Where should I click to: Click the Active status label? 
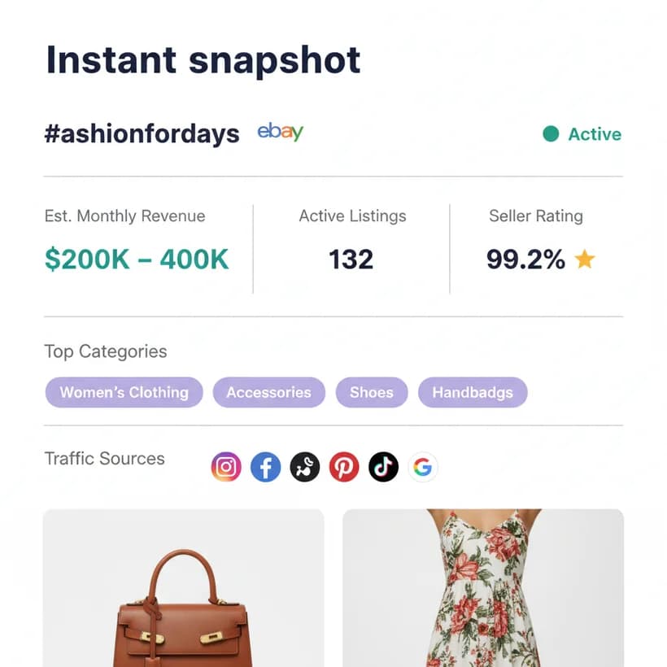595,134
